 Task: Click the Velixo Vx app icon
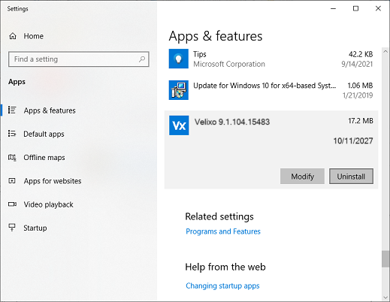point(179,125)
